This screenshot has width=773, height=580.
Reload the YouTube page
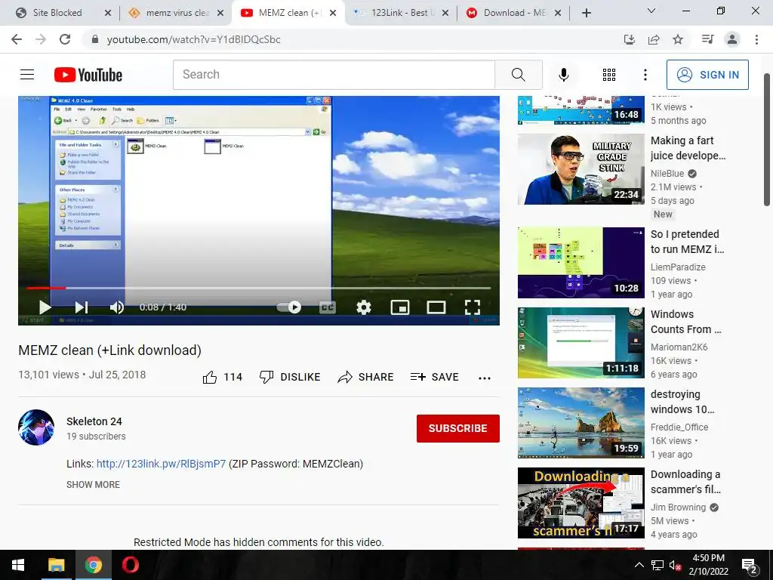[65, 39]
